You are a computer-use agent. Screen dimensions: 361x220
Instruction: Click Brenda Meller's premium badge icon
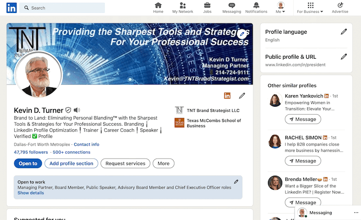tap(325, 179)
